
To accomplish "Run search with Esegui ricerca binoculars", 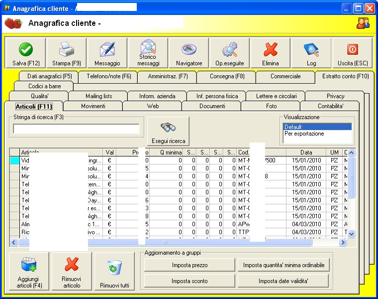I will (x=168, y=131).
